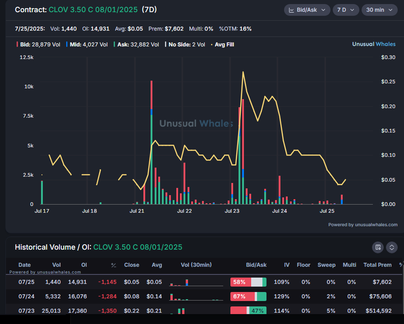Sort by the Close column header
This screenshot has width=404, height=324.
click(132, 265)
